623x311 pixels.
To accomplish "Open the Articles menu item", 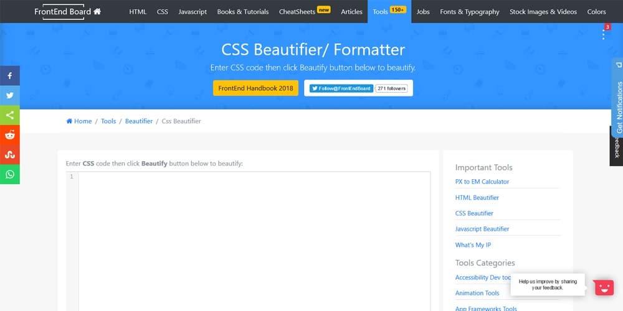I will click(351, 12).
